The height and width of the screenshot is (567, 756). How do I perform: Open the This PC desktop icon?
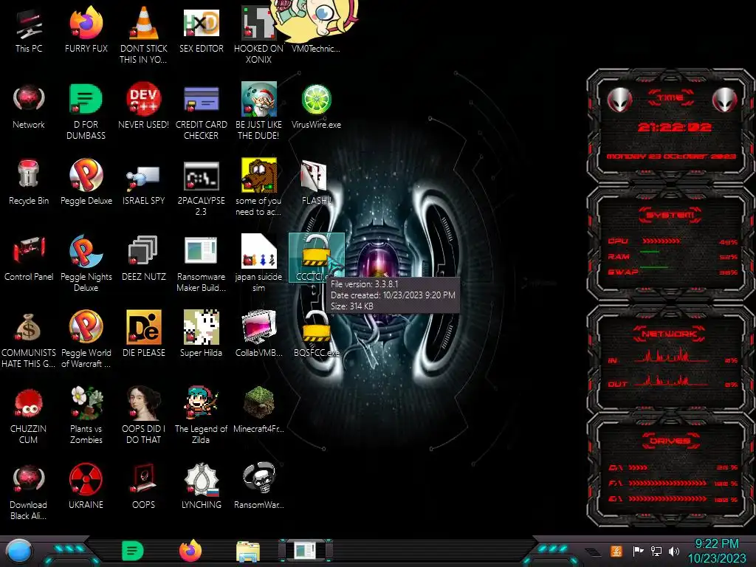coord(29,30)
